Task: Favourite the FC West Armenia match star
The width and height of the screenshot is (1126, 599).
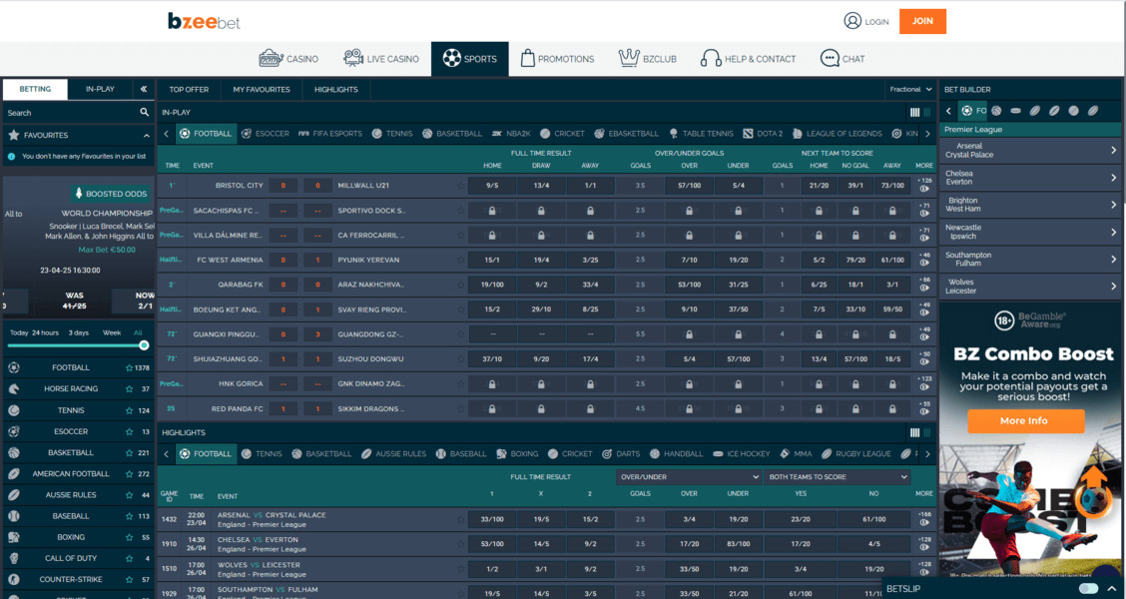Action: coord(460,260)
